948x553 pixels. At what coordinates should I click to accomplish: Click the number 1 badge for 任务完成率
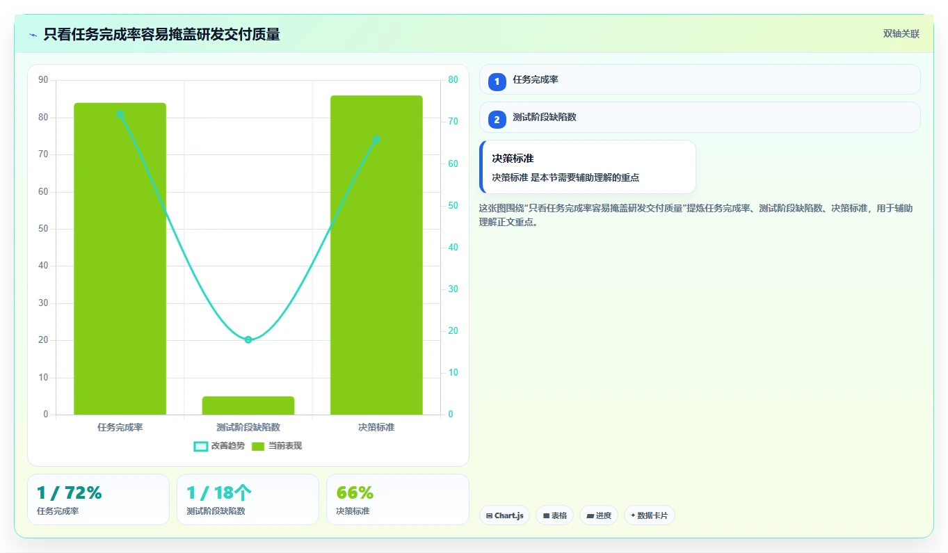click(497, 82)
